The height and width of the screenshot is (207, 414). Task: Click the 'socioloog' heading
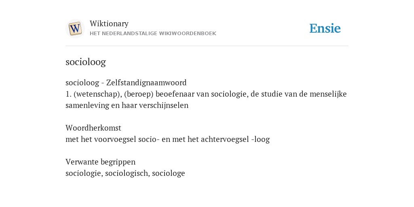click(x=86, y=62)
